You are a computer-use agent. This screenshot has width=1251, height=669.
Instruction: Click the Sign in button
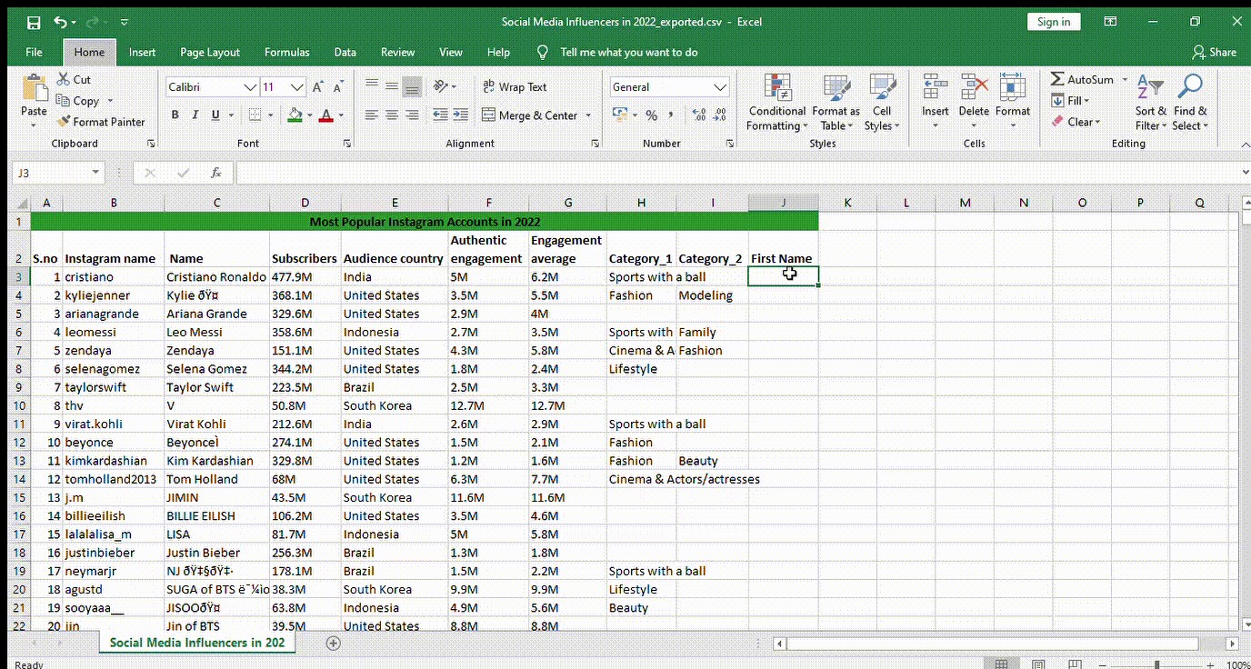1053,22
